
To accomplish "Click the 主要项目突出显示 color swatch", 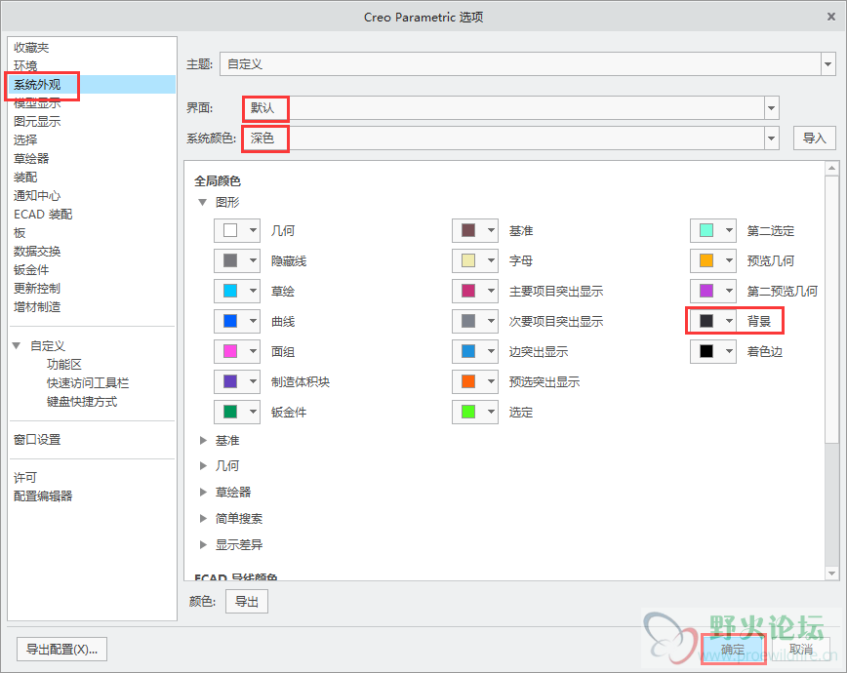I will tap(468, 291).
